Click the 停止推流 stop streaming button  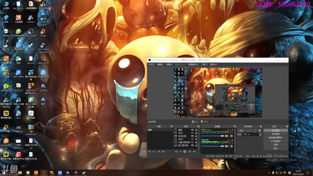pyautogui.click(x=275, y=131)
